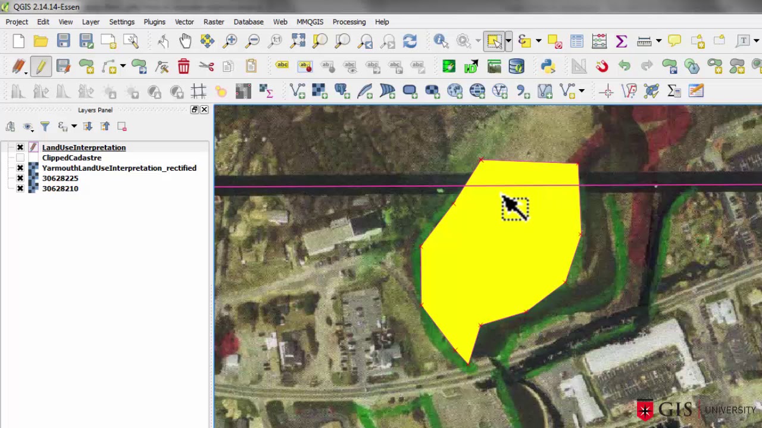The width and height of the screenshot is (762, 428).
Task: Paste features from clipboard
Action: point(251,66)
